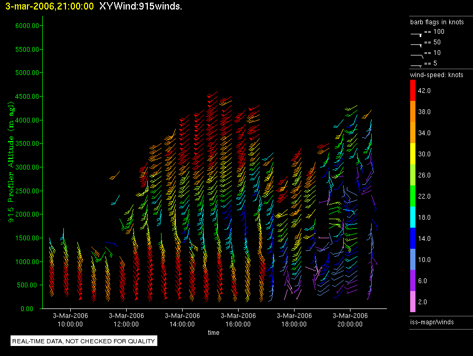Click the '== 100' barb legend value
This screenshot has height=356, width=473.
pyautogui.click(x=434, y=32)
